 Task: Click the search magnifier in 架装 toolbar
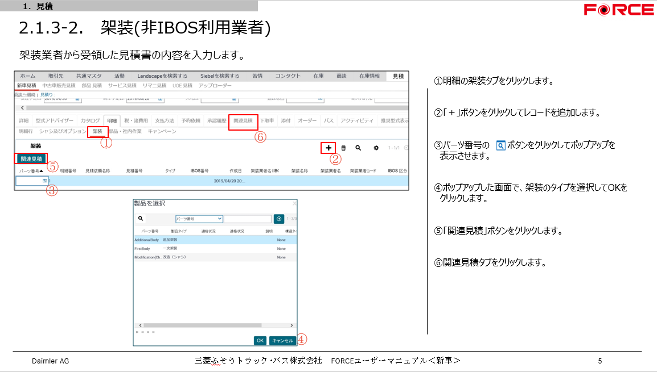pos(358,148)
